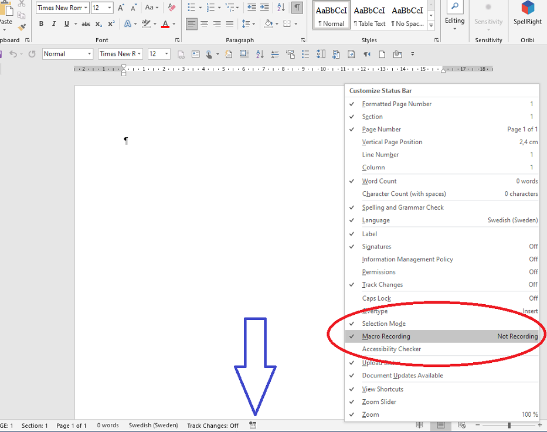Decrease paragraph indent
This screenshot has height=432, width=547.
click(252, 7)
